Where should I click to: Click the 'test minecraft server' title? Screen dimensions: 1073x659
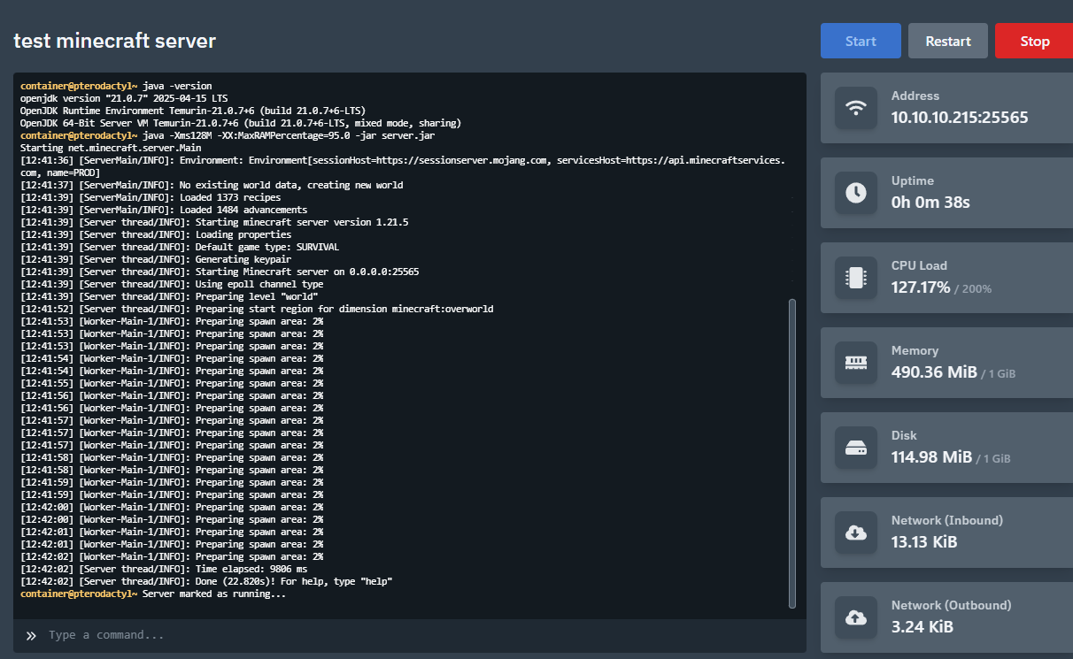114,41
